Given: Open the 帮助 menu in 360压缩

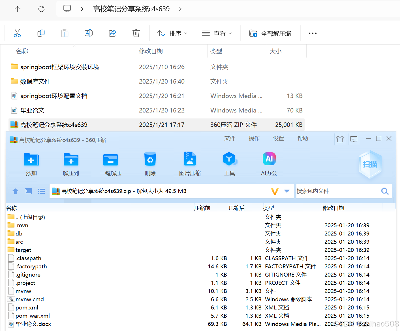Looking at the screenshot, I should tap(303, 139).
